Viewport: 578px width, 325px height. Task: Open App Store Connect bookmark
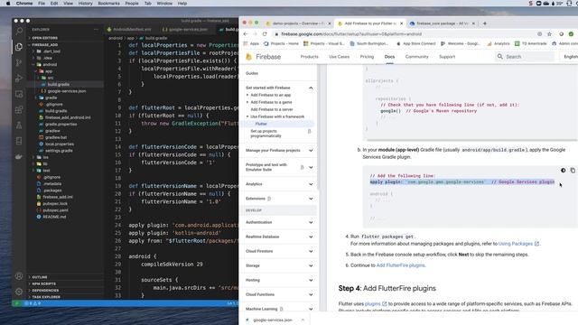[415, 43]
